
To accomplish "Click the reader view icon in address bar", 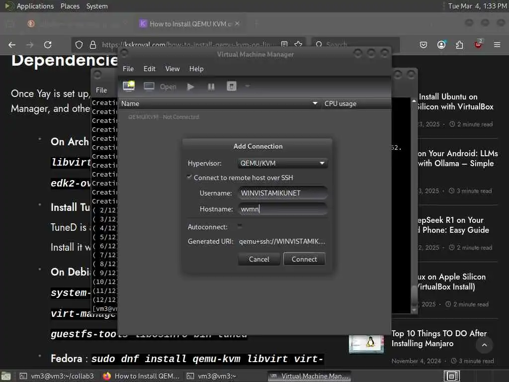I will (284, 44).
